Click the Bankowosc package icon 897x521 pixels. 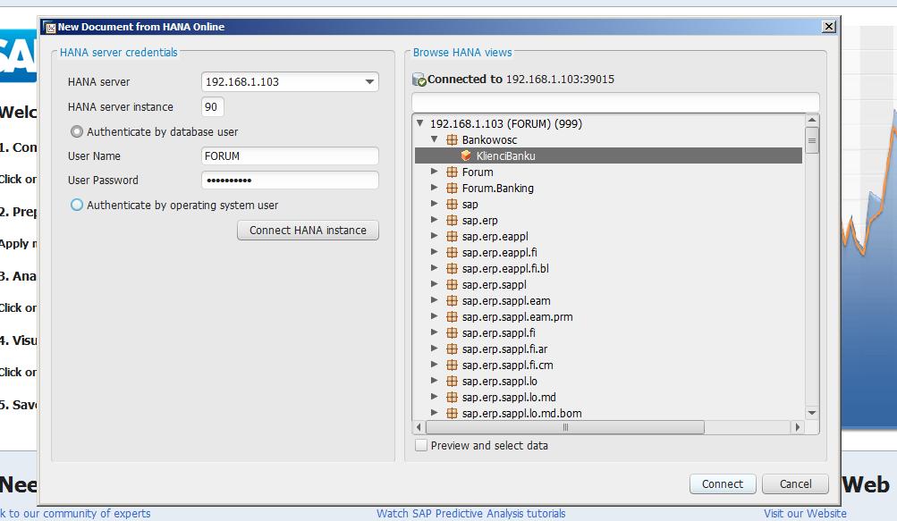(452, 139)
